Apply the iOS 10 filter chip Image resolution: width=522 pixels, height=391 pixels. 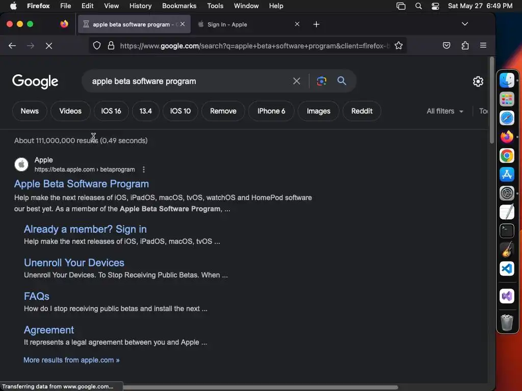click(180, 111)
